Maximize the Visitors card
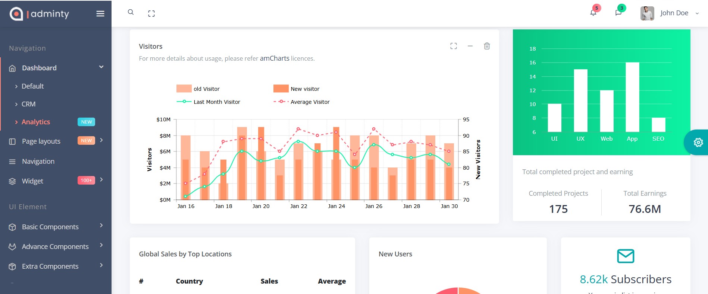Viewport: 708px width, 294px height. (x=454, y=46)
